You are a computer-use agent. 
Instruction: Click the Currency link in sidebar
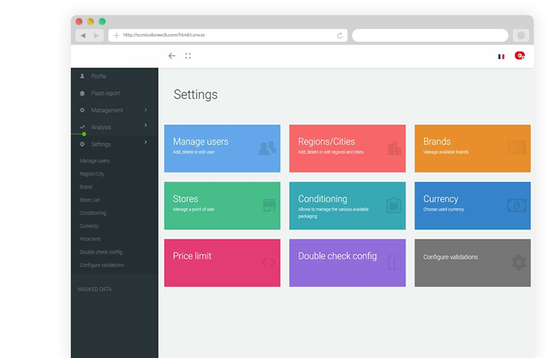89,226
